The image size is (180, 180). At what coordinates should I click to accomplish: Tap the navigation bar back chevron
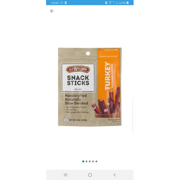pyautogui.click(x=114, y=175)
